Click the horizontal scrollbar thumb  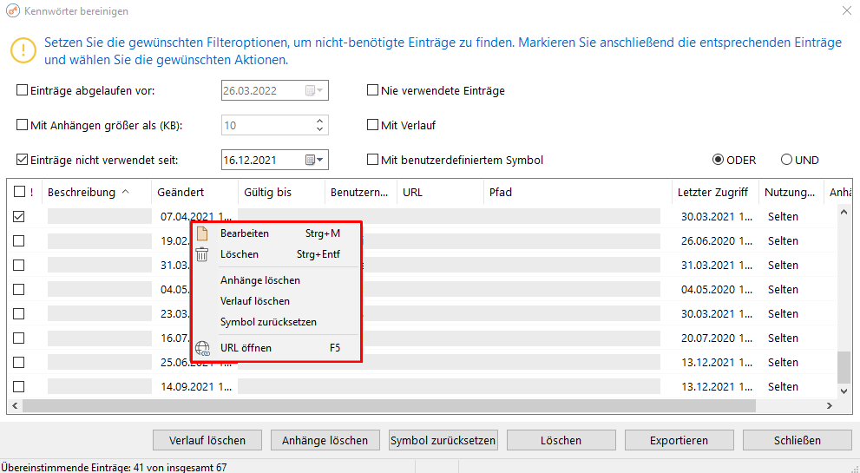point(390,405)
